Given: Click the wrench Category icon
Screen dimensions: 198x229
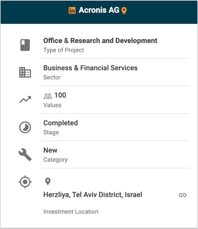Looking at the screenshot, I should (25, 155).
